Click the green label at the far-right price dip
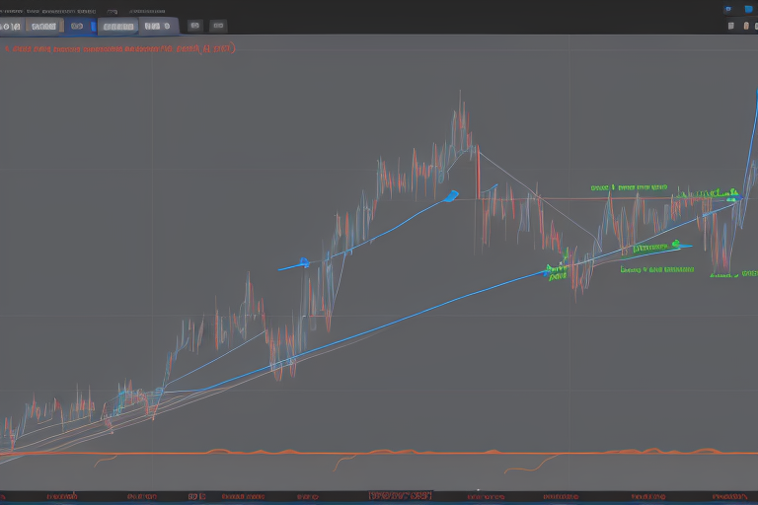The image size is (758, 505). pos(723,276)
